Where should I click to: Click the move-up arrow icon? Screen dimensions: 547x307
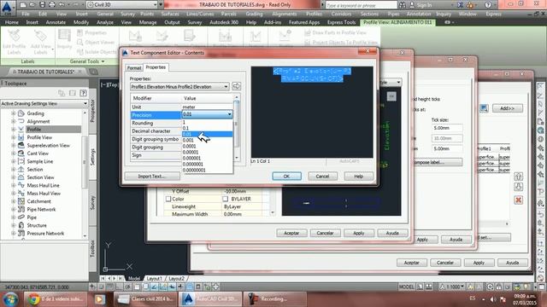[519, 177]
